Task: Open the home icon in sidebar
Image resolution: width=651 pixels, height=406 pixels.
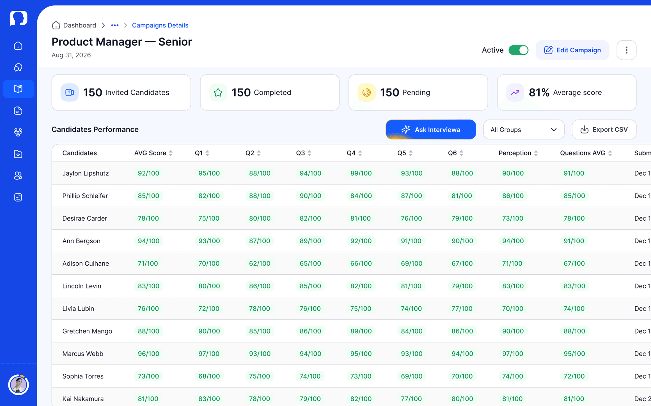Action: [18, 46]
